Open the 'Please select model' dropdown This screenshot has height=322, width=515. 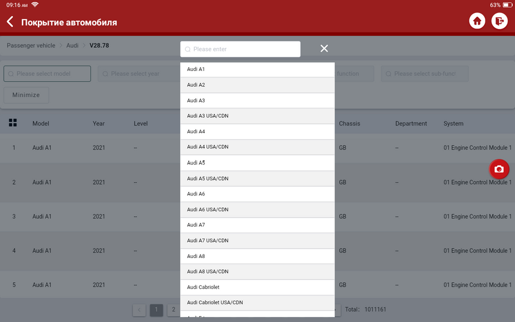pos(47,73)
